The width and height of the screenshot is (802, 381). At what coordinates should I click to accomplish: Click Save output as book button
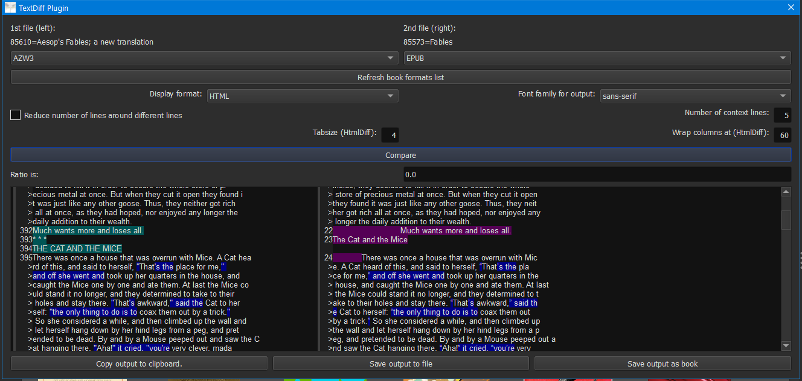pos(662,364)
